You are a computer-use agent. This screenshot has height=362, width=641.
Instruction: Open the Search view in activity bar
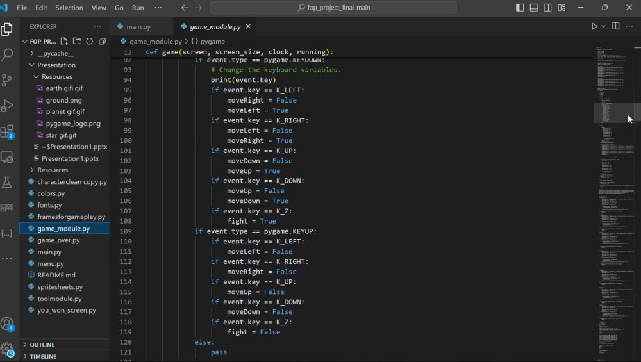7,54
